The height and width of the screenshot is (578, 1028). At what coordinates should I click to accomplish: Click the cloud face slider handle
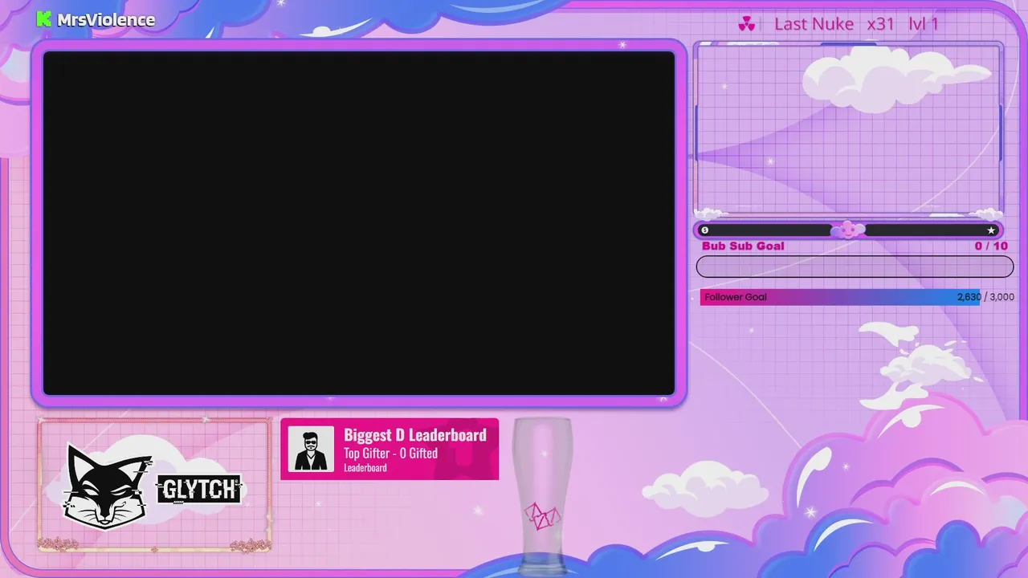(x=848, y=230)
